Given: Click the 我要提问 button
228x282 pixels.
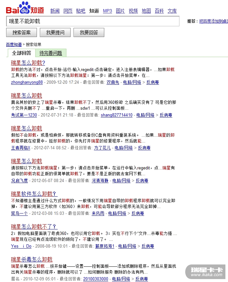Looking at the screenshot, I should pyautogui.click(x=55, y=32).
